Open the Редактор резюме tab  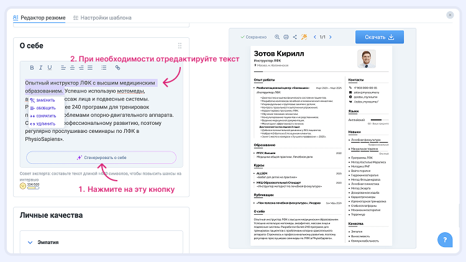tap(39, 18)
